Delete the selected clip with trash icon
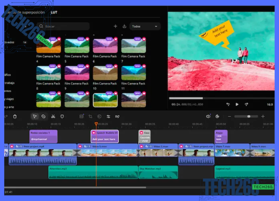 [15, 116]
